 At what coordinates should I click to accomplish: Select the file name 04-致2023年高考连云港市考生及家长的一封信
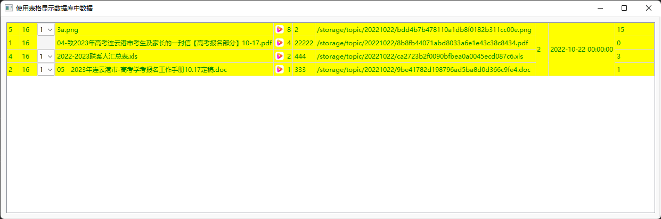click(164, 43)
